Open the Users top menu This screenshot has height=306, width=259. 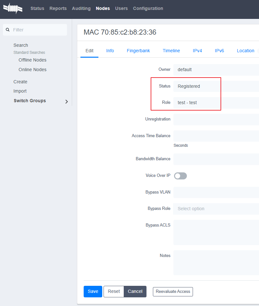point(121,8)
